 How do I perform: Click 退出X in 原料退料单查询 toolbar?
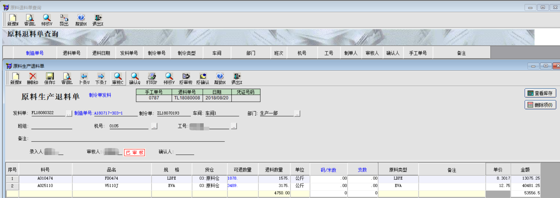tap(98, 20)
